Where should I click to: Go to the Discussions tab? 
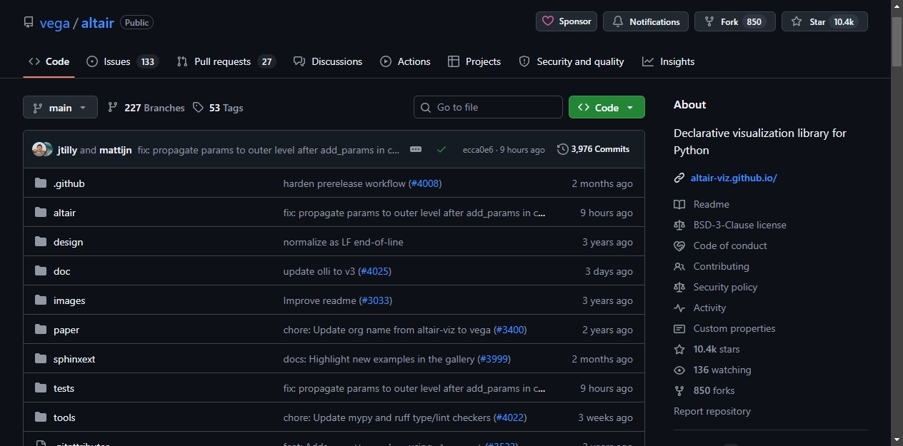(x=328, y=61)
